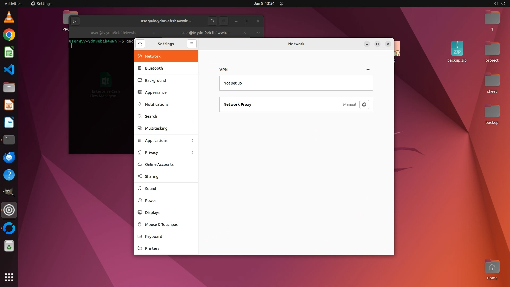Open terminal tabs dropdown arrow
Screen dimensions: 510x287
pos(258,33)
